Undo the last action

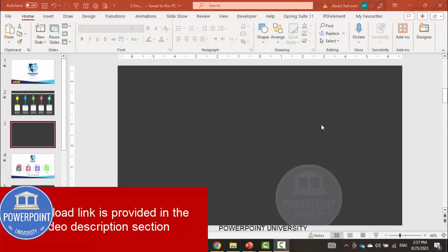tap(54, 6)
